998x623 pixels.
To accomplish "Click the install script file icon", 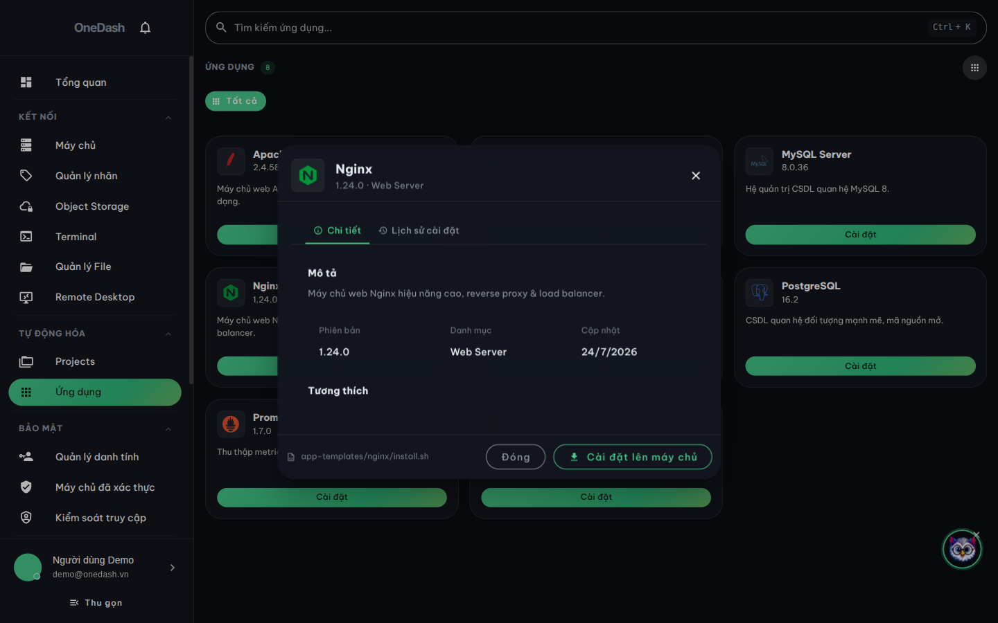I will click(291, 457).
